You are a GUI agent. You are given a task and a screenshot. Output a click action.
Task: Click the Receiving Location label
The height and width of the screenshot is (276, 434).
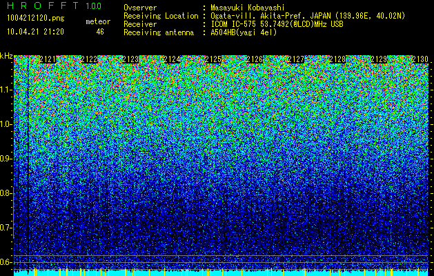161,16
